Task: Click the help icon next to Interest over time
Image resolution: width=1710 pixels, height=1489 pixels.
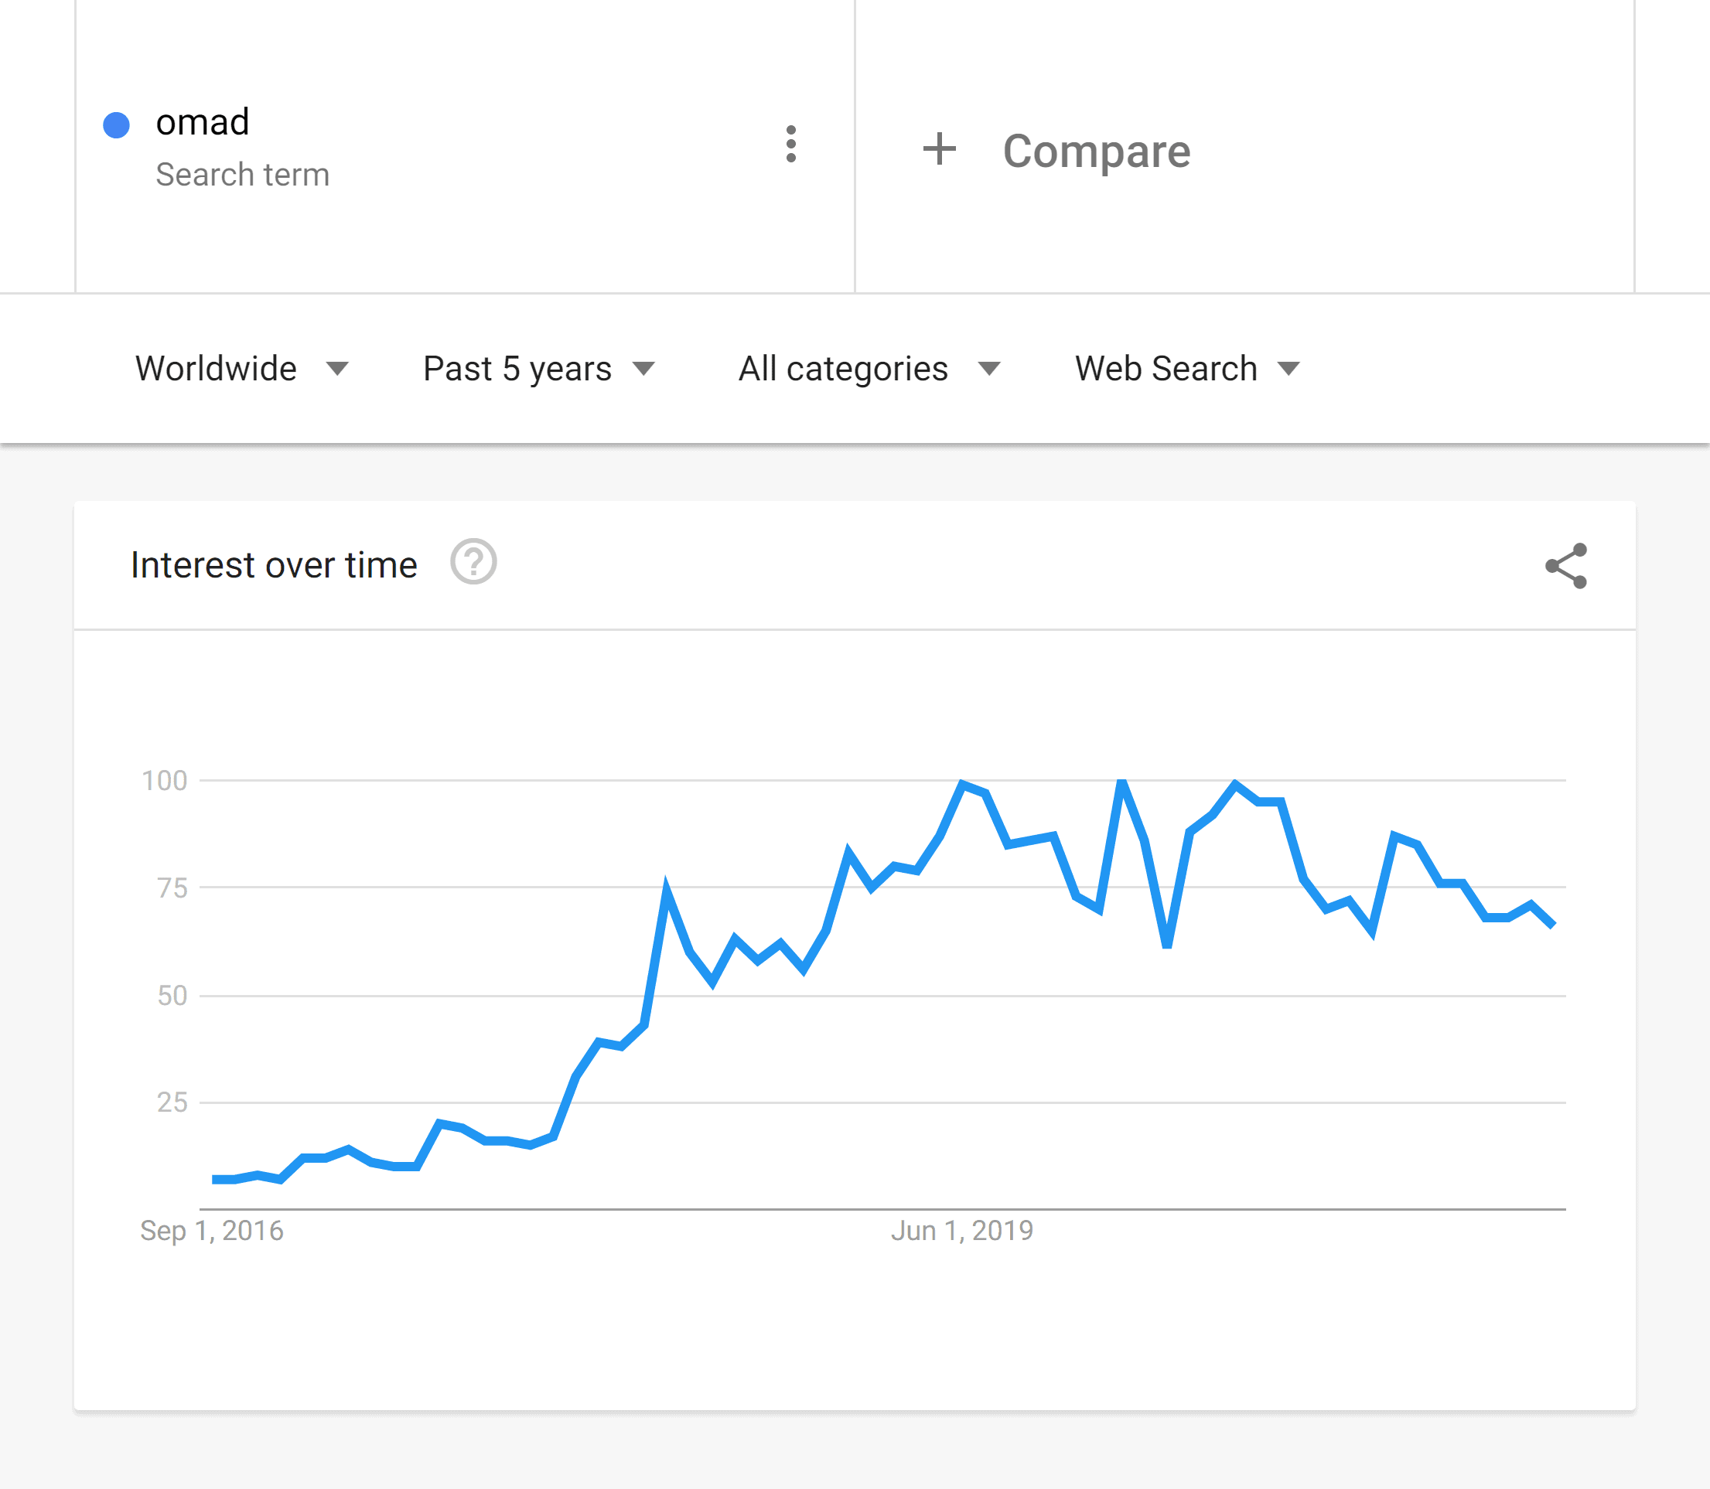Action: coord(473,563)
